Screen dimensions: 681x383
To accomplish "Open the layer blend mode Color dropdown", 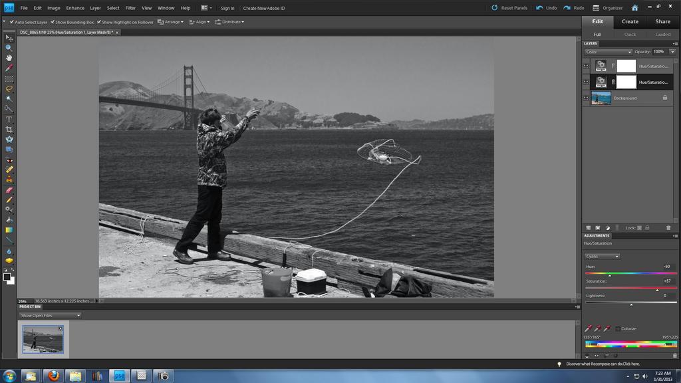I will (x=608, y=52).
